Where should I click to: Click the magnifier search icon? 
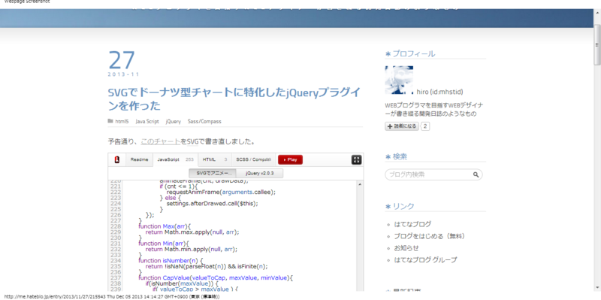(x=476, y=174)
